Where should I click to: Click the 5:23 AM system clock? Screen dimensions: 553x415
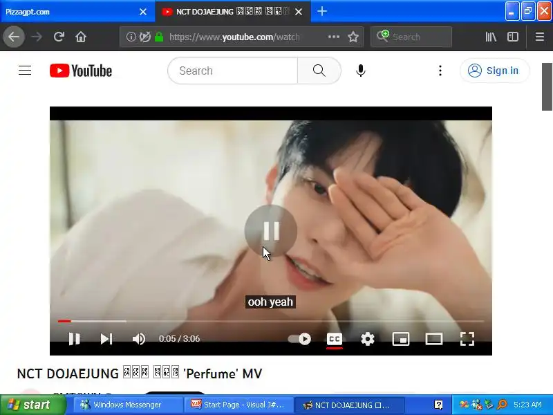click(527, 405)
